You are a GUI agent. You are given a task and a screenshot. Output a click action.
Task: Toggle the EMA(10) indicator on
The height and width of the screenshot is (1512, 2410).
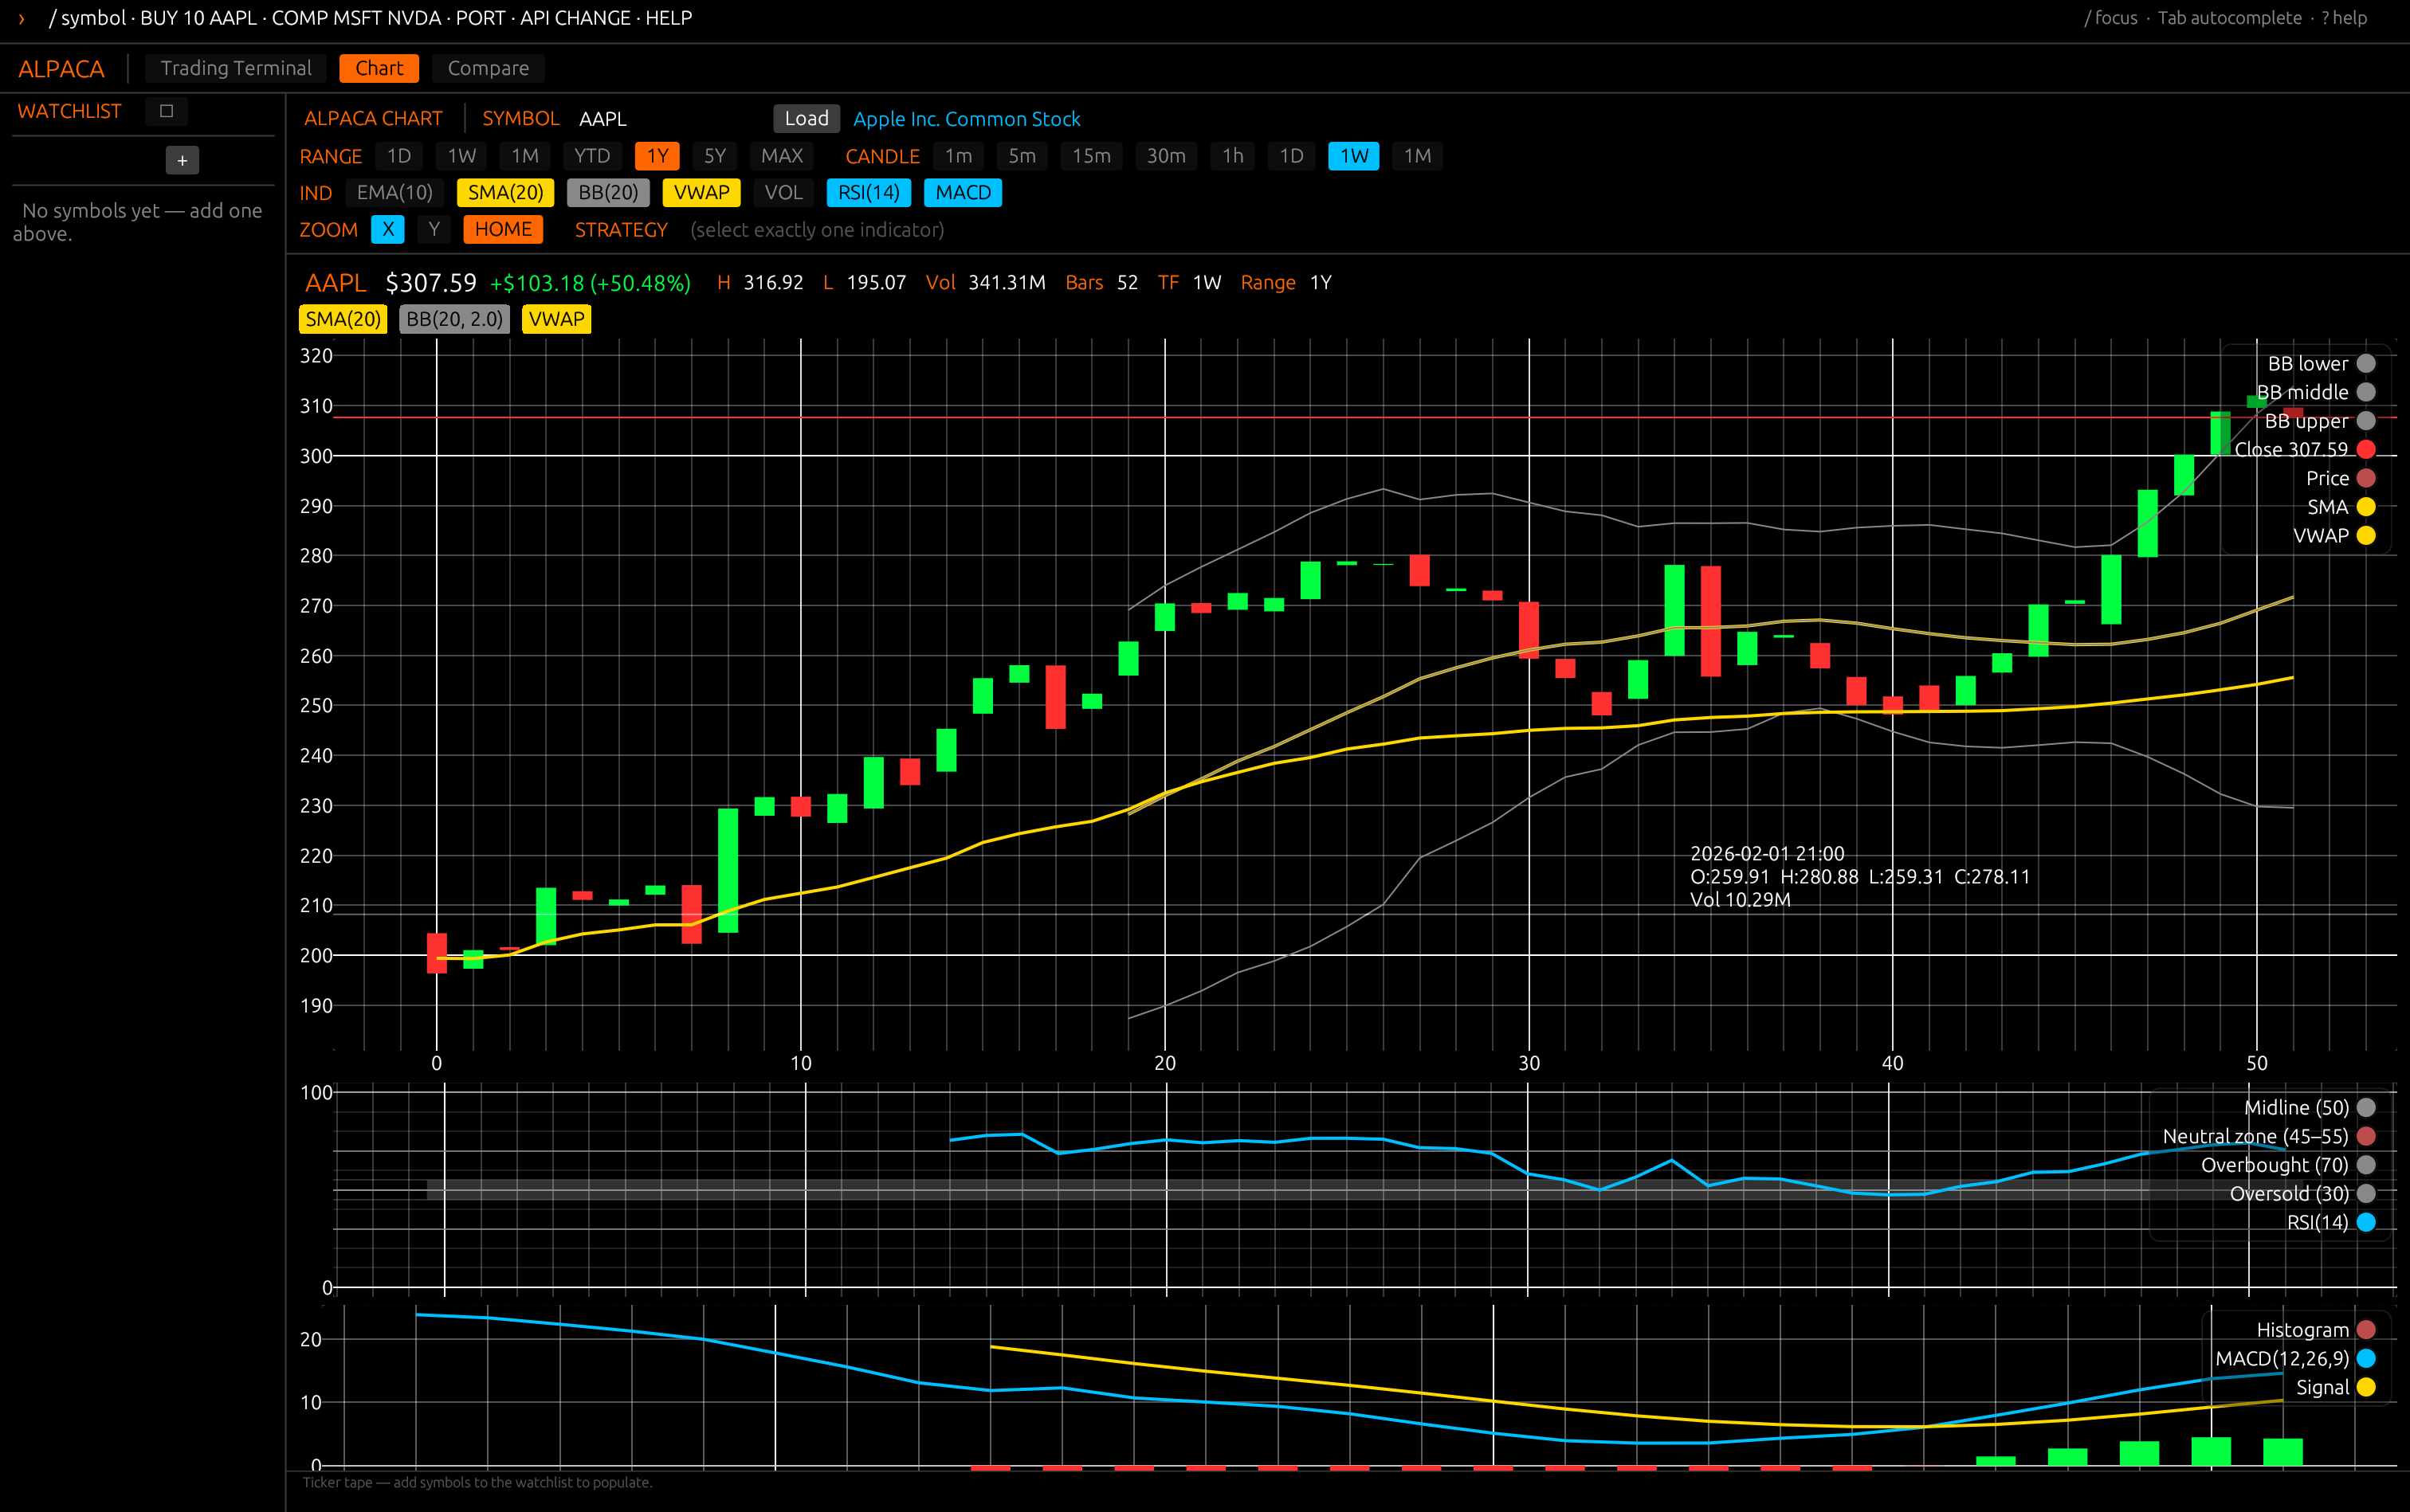394,192
